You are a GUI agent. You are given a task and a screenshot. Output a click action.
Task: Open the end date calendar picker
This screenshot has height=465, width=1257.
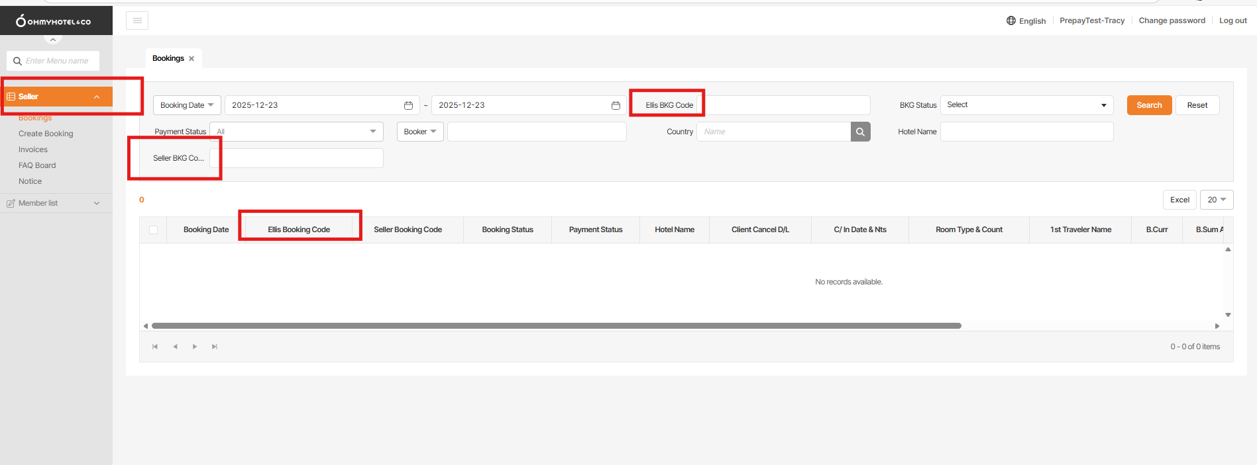point(616,105)
